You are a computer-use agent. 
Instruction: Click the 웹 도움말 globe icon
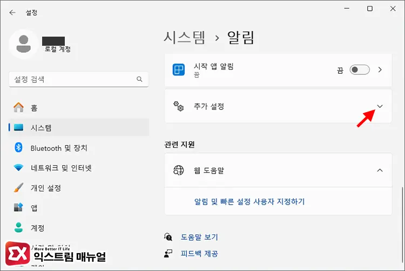(x=179, y=170)
